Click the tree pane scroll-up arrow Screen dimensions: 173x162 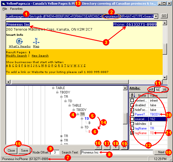125,88
